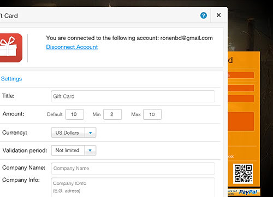Click the Amount label
Screen dimensions: 273x197
pyautogui.click(x=13, y=114)
